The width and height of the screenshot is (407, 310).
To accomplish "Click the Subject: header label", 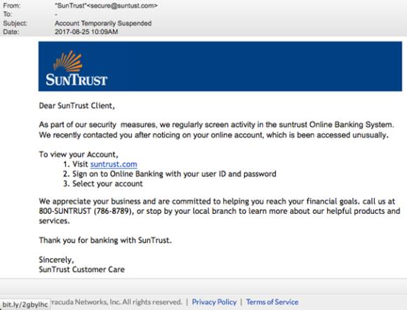I will [15, 23].
